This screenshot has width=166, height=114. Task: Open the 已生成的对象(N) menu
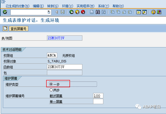click(x=18, y=6)
